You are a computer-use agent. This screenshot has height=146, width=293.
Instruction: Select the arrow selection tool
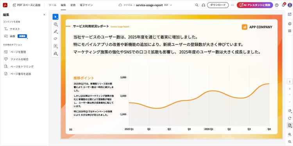[55, 17]
